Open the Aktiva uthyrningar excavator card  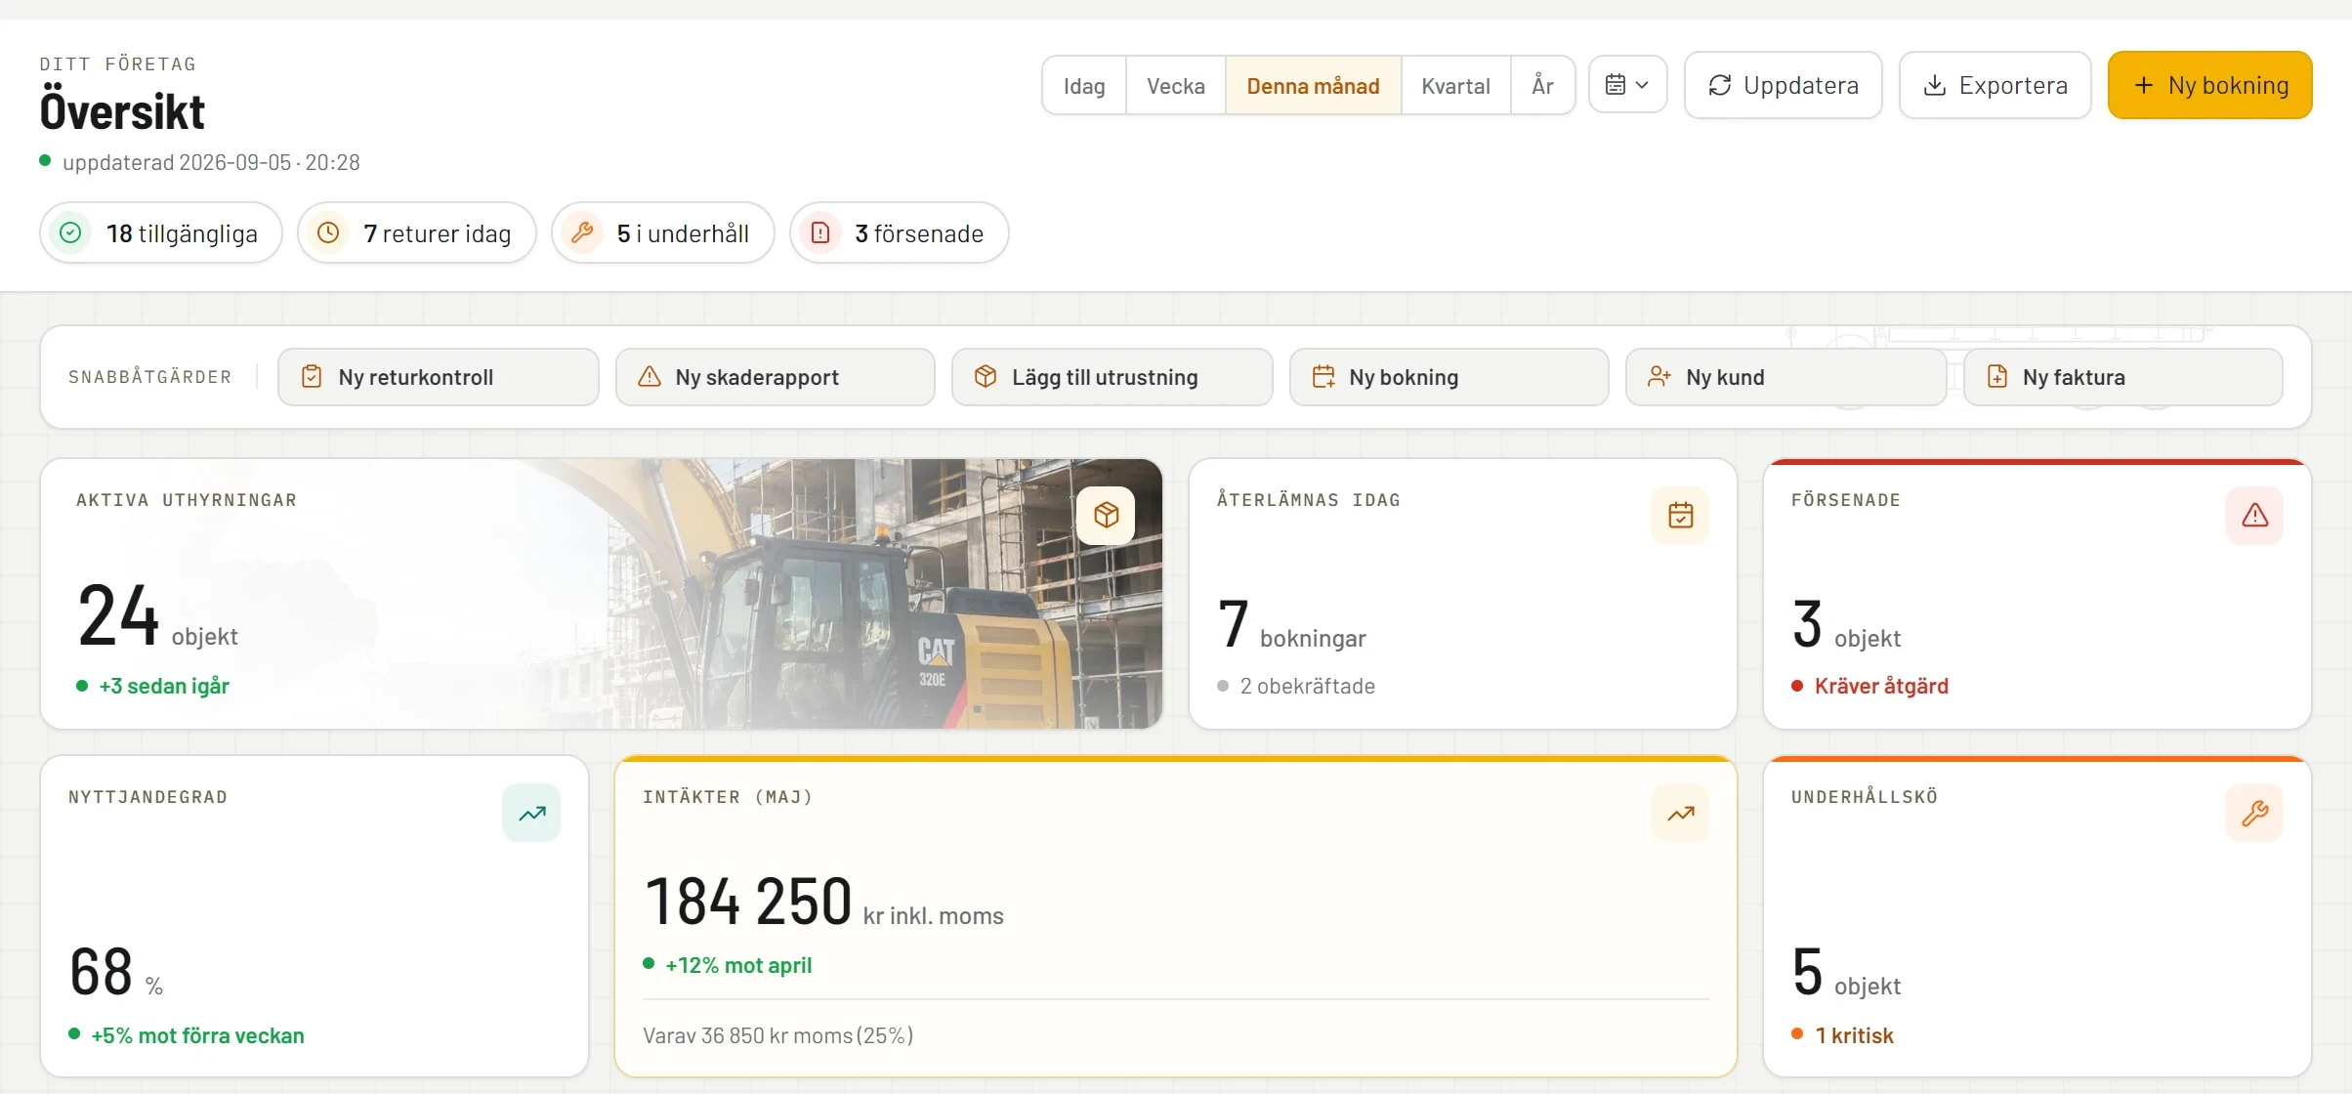tap(601, 594)
